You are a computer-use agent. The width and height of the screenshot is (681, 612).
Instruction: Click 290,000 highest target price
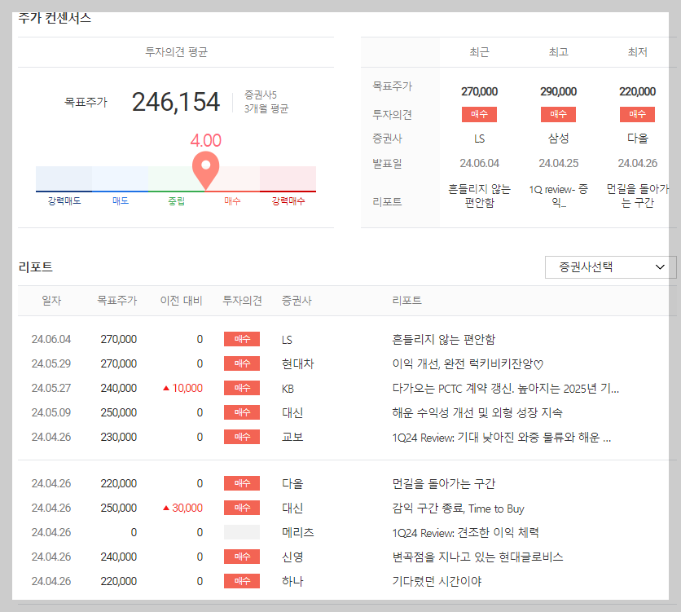click(558, 91)
